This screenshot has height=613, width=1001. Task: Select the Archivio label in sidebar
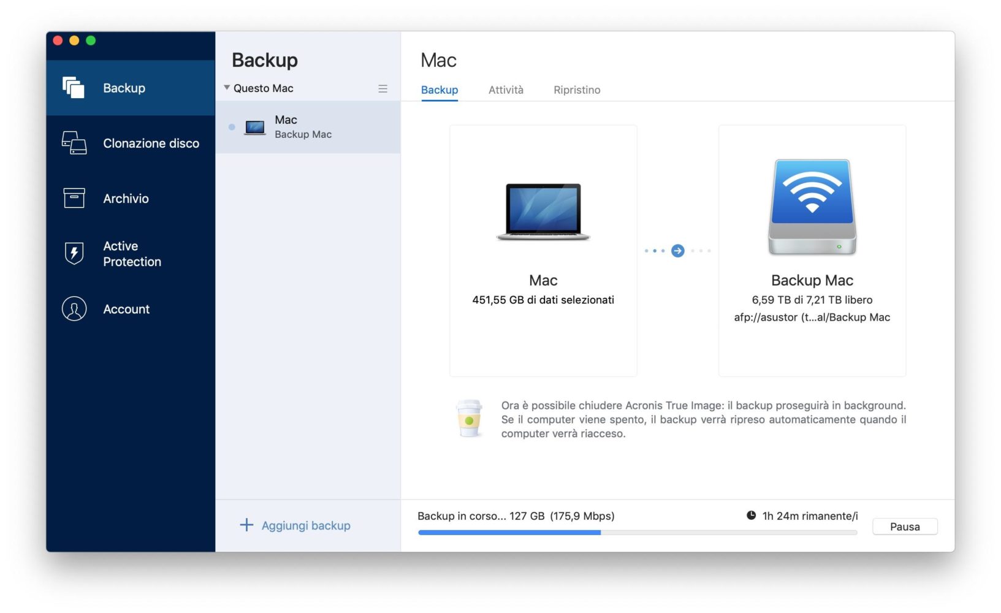coord(126,199)
